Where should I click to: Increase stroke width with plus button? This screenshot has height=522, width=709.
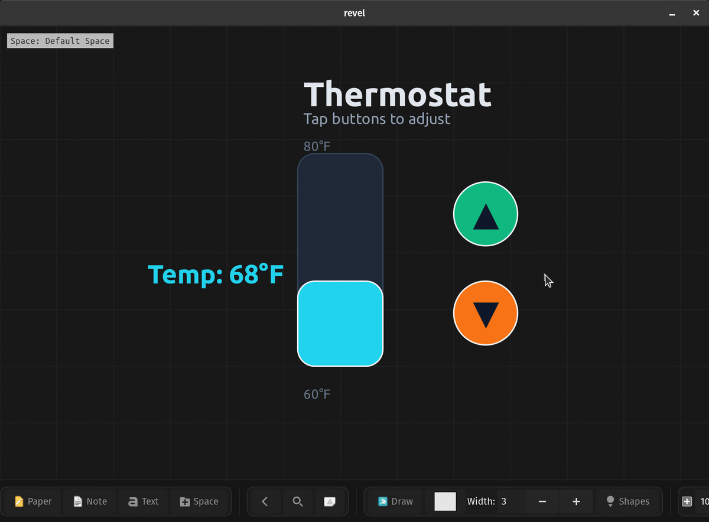pos(576,501)
